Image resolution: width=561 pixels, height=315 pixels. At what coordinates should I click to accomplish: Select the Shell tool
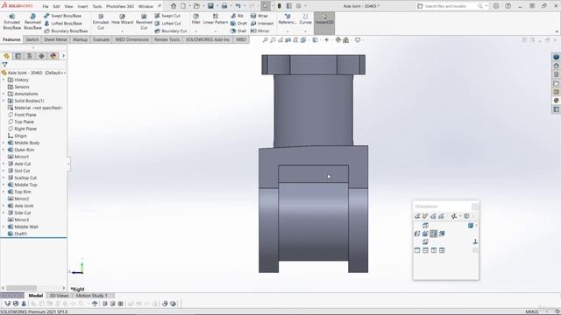[238, 31]
